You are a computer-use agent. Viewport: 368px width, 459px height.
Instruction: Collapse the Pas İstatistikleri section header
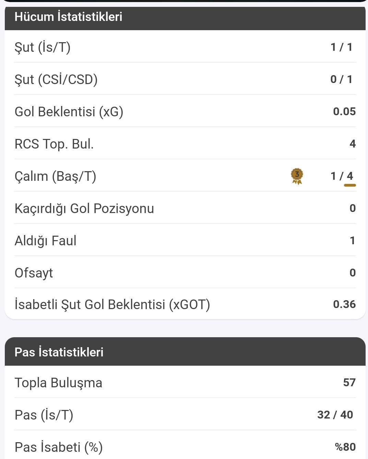(x=185, y=352)
